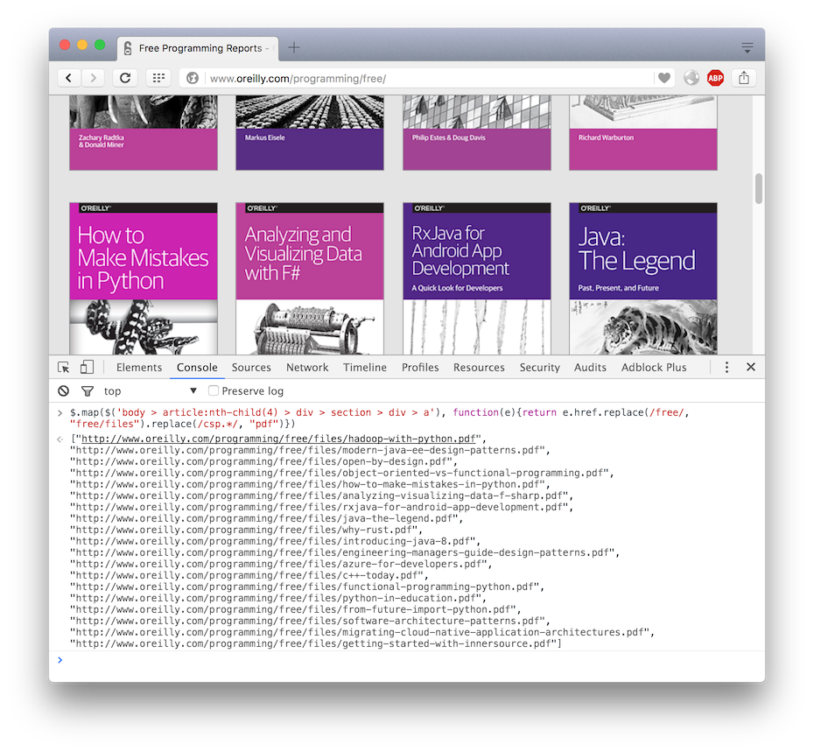The width and height of the screenshot is (814, 752).
Task: Open the Timeline tab
Action: pos(365,367)
